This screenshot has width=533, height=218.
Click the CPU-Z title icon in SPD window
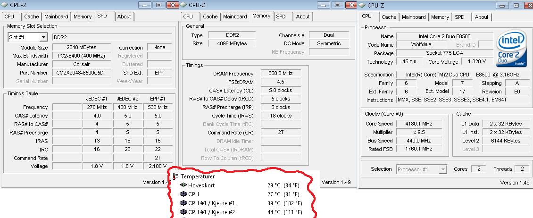pyautogui.click(x=4, y=5)
